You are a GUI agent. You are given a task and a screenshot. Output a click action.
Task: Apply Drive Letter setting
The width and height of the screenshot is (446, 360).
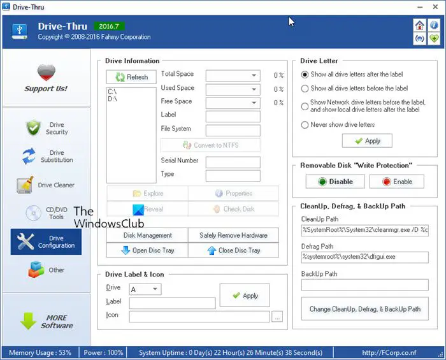coord(367,141)
